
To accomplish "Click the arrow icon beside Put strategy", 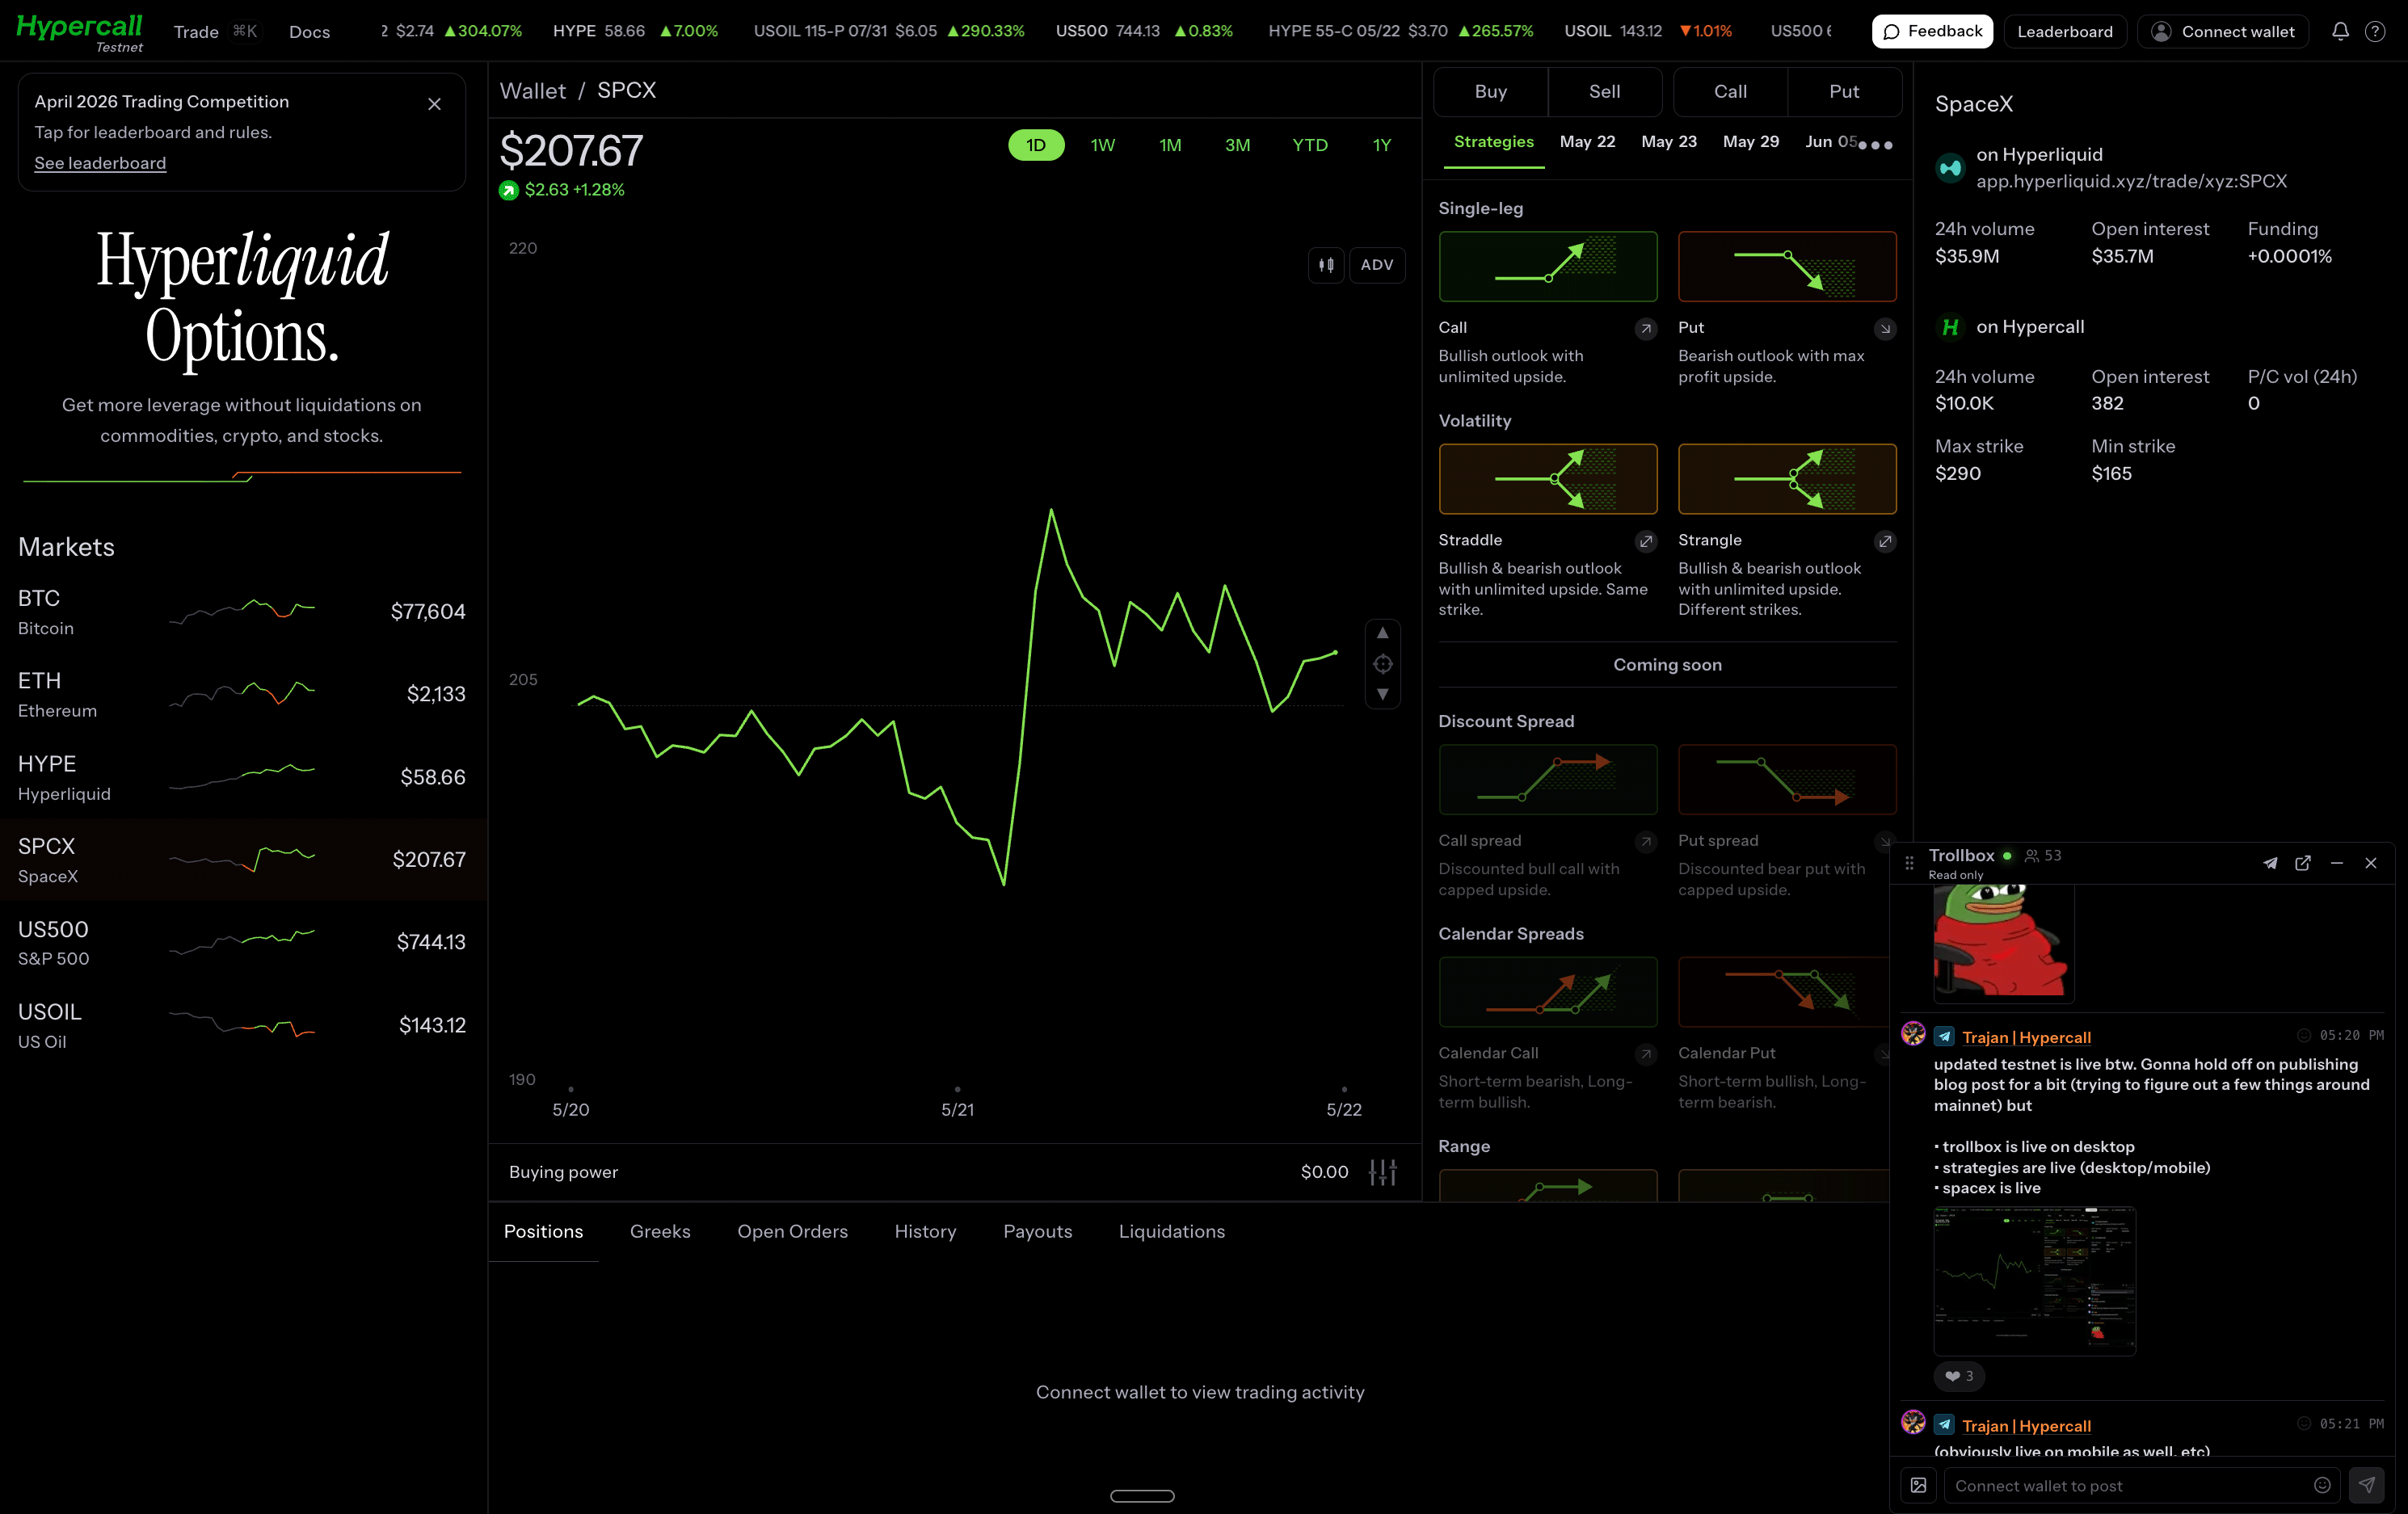I will 1885,329.
